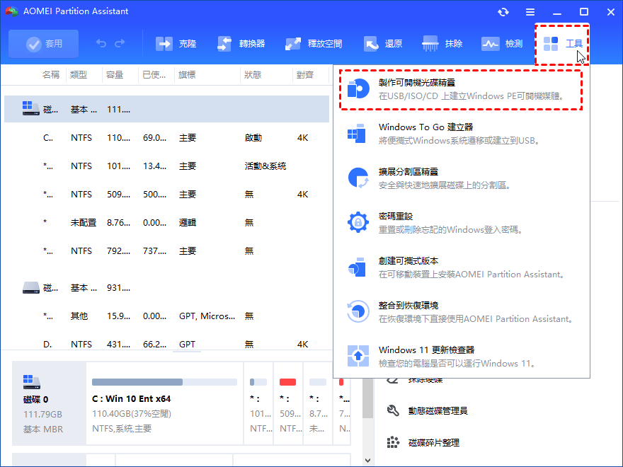Select the second disk row 基本 931....
The width and height of the screenshot is (623, 467).
166,287
